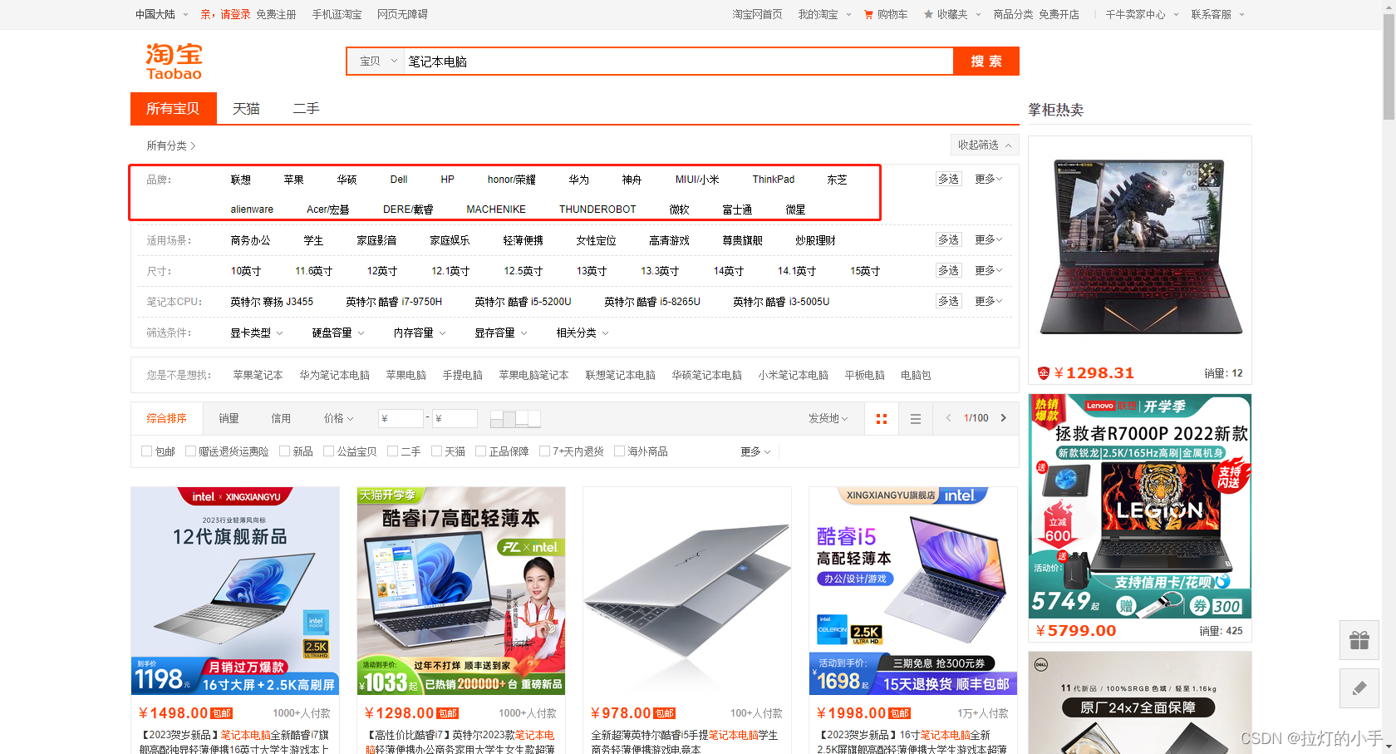Click the Taobao logo
The image size is (1396, 754).
174,62
